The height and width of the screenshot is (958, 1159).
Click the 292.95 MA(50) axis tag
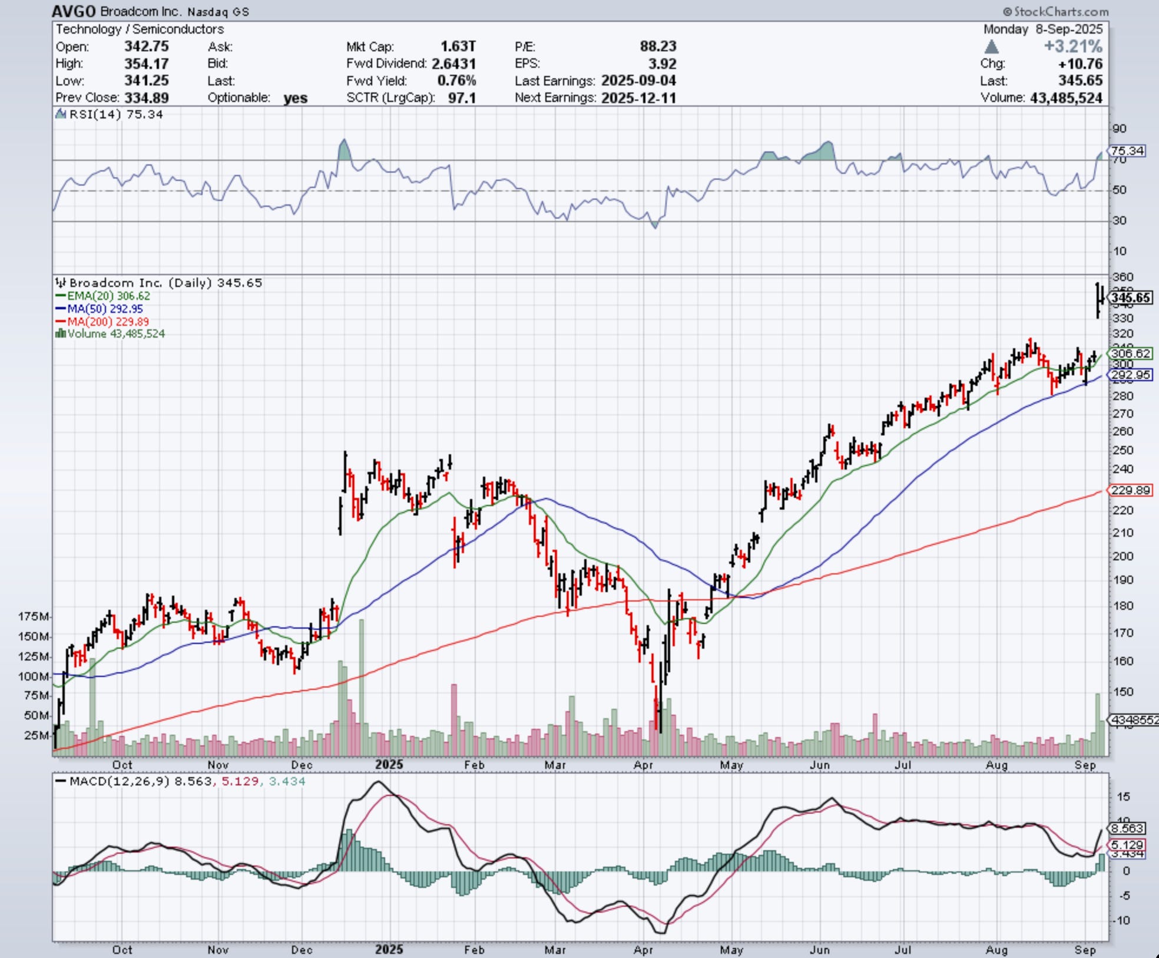point(1130,375)
